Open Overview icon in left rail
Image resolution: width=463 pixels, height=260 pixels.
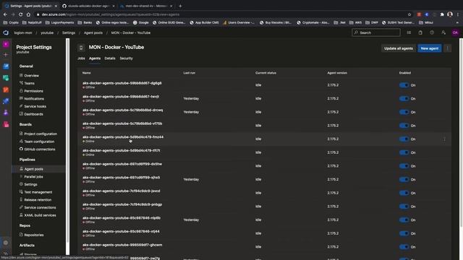(6, 66)
